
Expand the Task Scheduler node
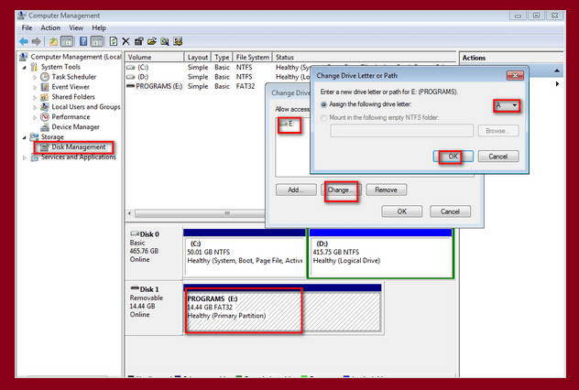35,77
